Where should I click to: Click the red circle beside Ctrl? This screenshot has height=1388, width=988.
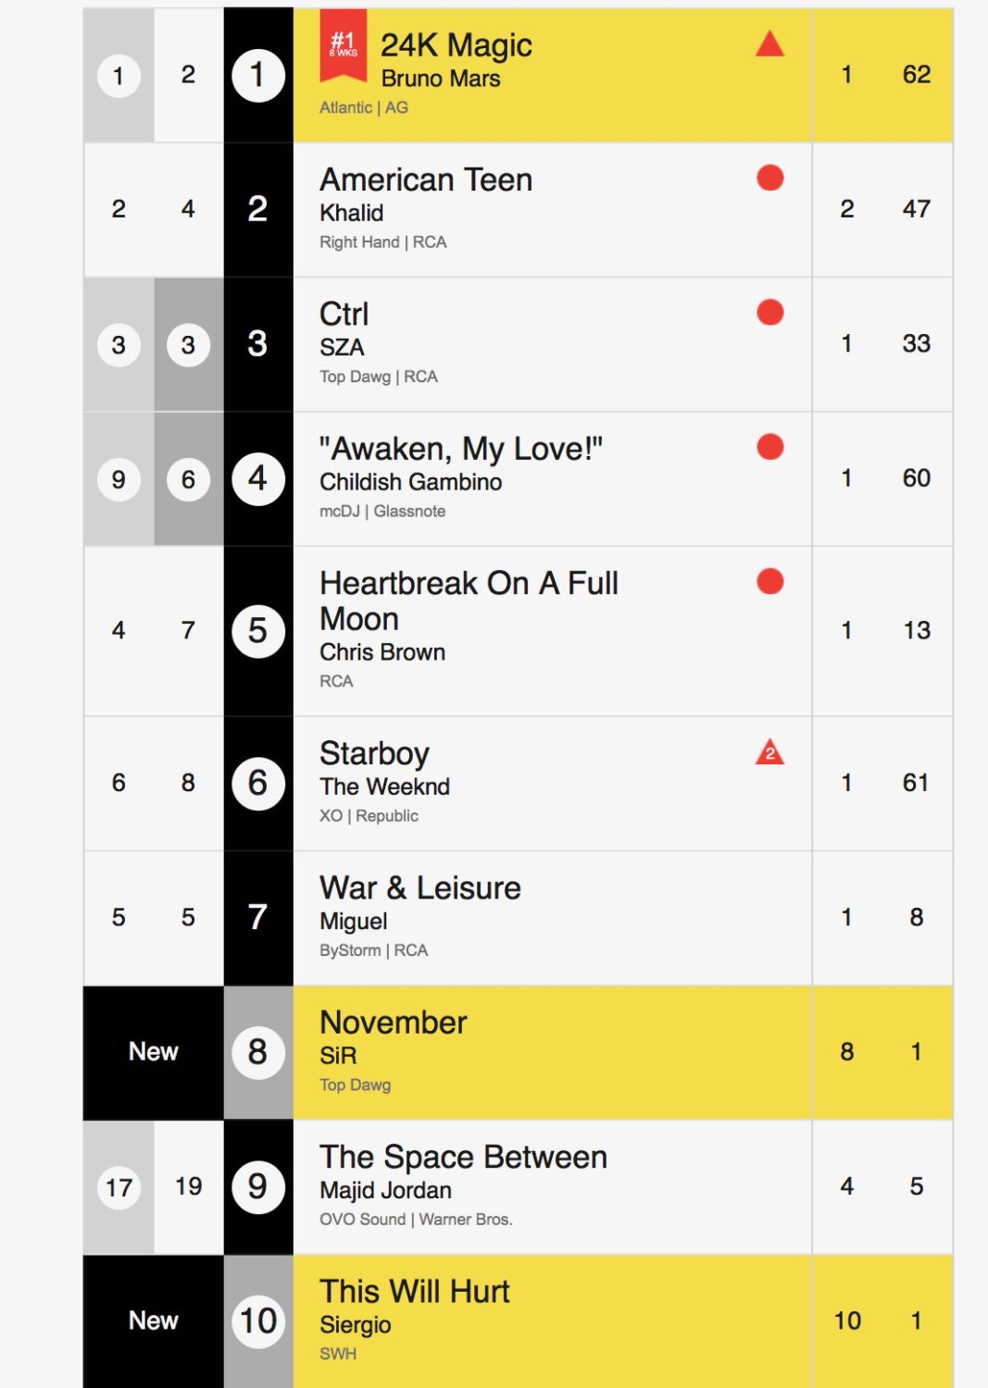tap(769, 313)
